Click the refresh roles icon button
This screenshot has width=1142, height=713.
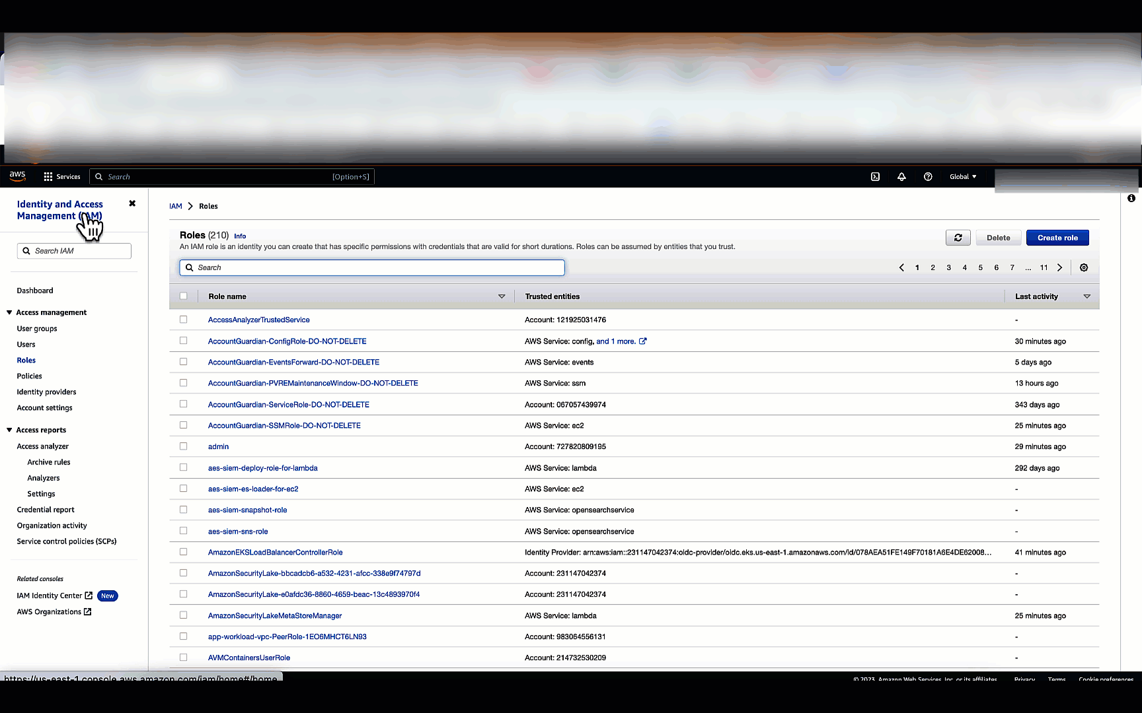[x=958, y=238]
